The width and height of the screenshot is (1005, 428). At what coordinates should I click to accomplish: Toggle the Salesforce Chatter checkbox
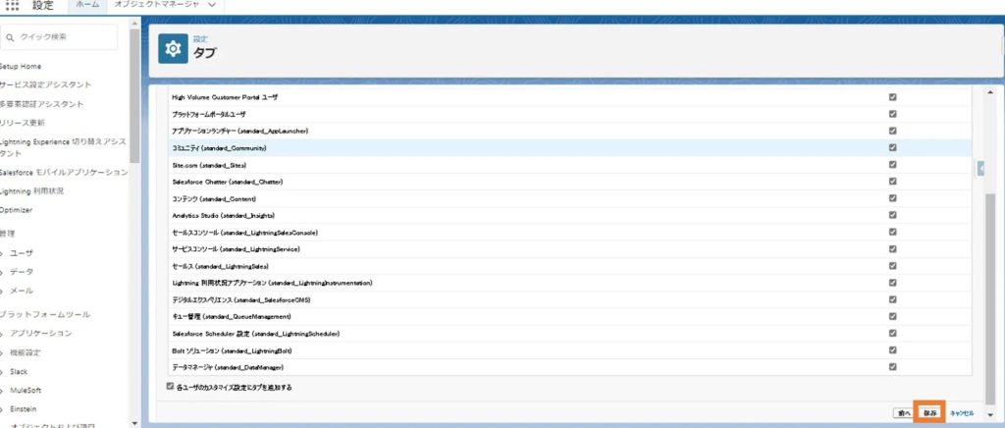click(892, 182)
